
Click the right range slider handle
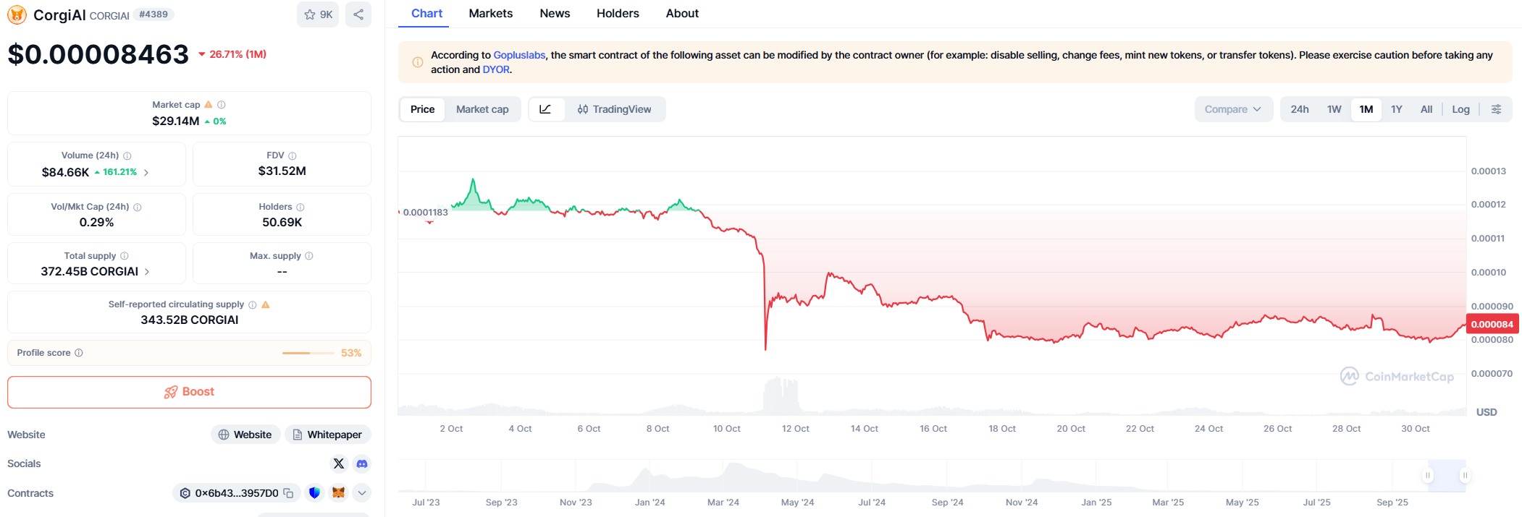click(x=1465, y=475)
